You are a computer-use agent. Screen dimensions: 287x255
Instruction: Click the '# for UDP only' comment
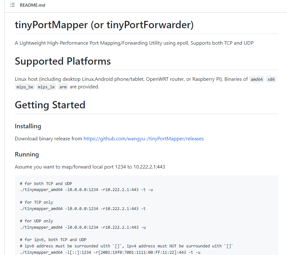click(37, 221)
